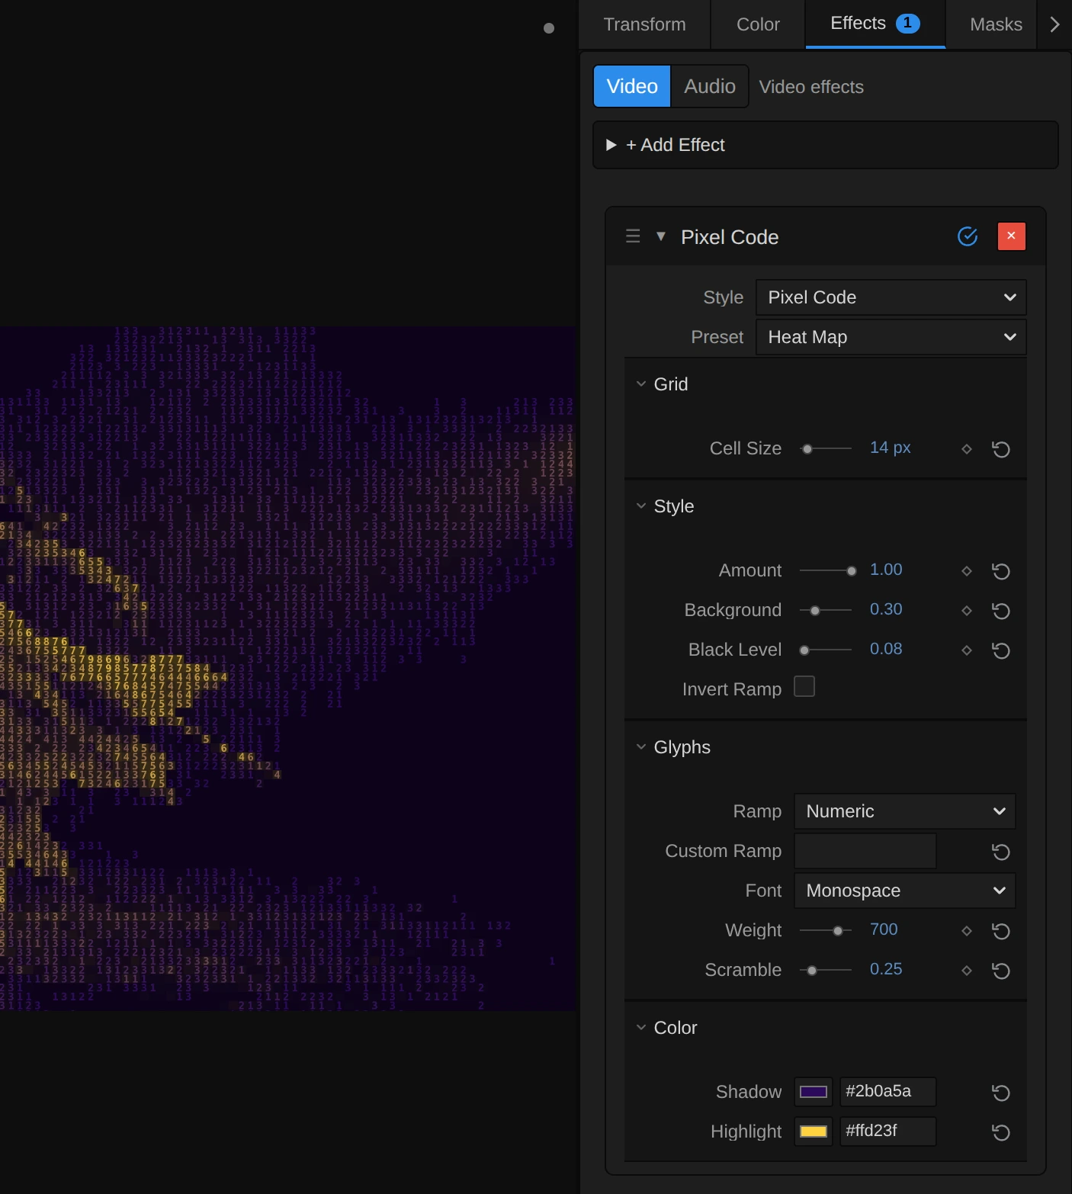The height and width of the screenshot is (1194, 1072).
Task: Reset the Weight value
Action: 1001,931
